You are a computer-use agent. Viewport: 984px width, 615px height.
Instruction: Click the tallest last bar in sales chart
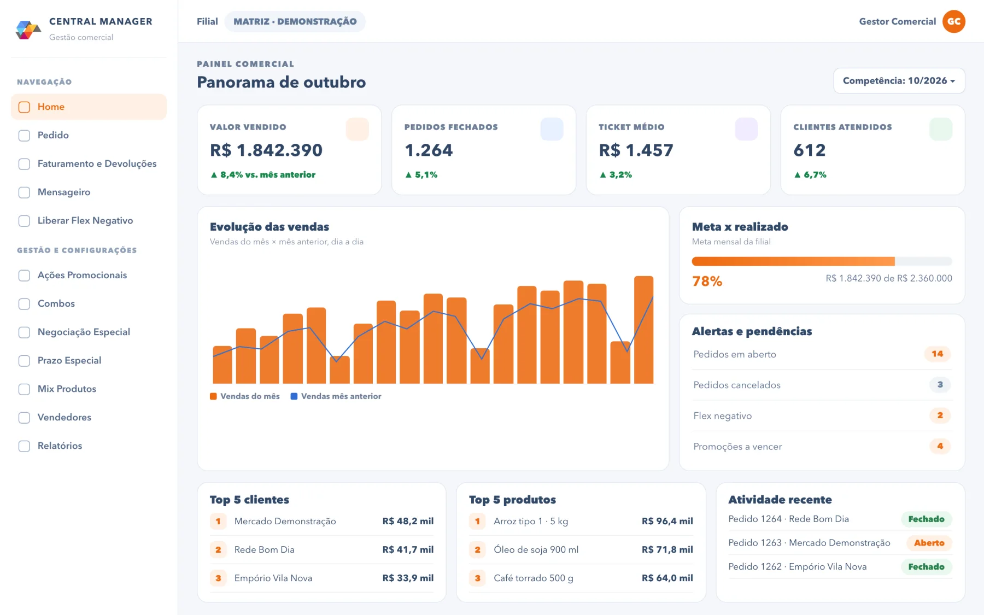[643, 330]
